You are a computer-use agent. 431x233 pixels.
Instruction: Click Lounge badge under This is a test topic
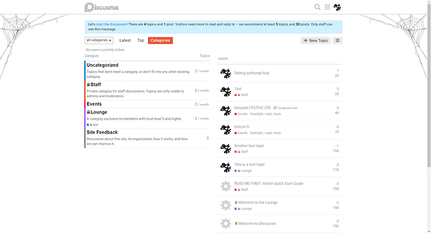pyautogui.click(x=243, y=171)
